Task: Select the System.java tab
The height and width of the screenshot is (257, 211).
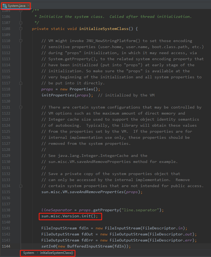Action: tap(16, 6)
